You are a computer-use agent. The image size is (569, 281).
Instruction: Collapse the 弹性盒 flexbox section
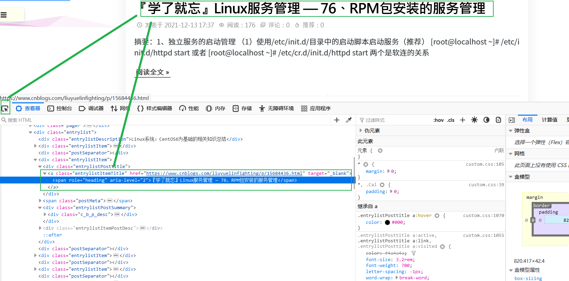point(510,131)
